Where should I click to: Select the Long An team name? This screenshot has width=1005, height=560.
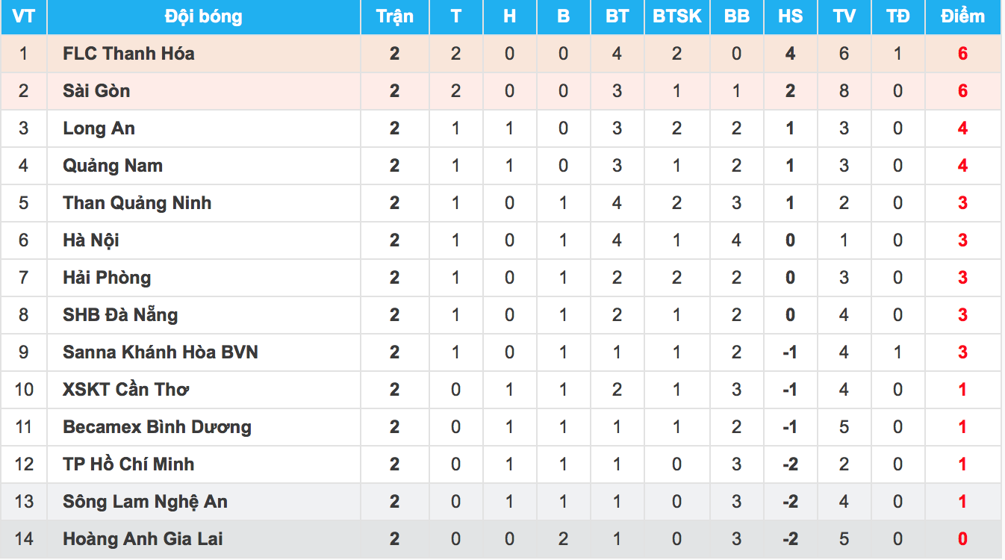tap(99, 128)
